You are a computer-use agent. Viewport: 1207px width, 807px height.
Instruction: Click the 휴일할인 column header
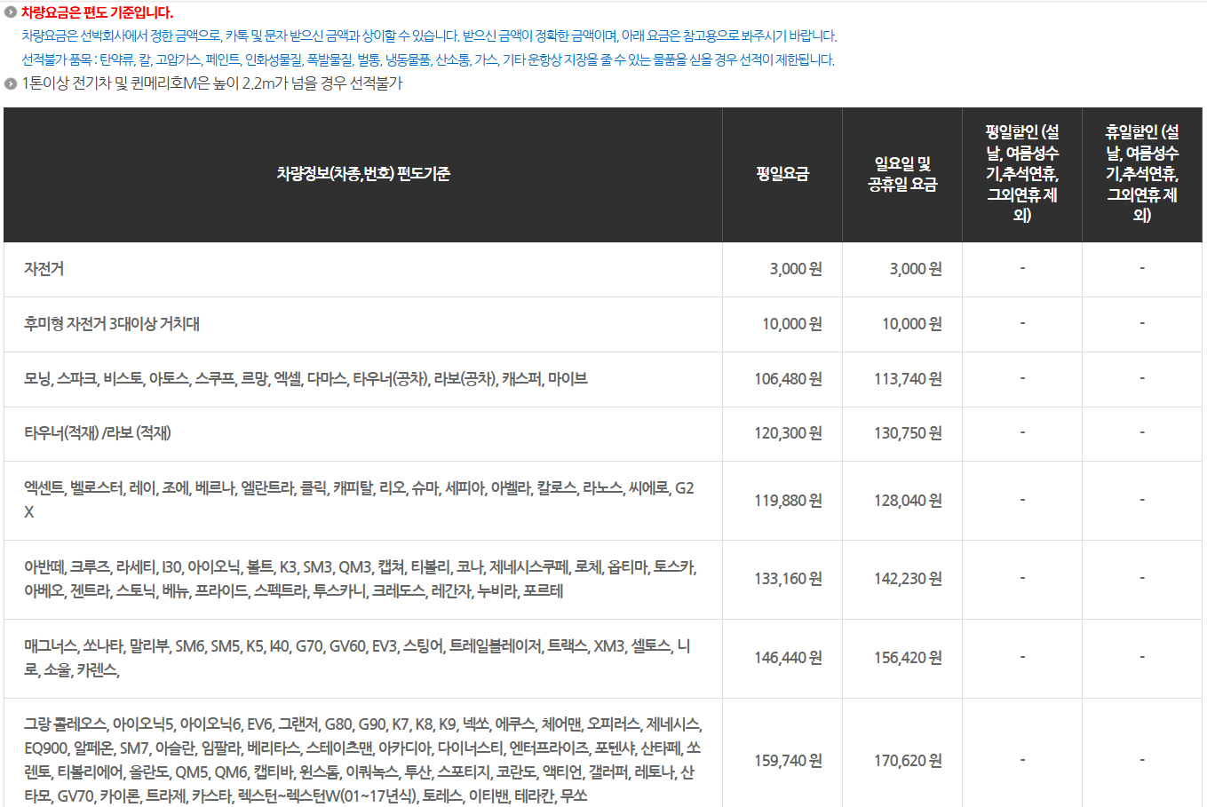1142,173
